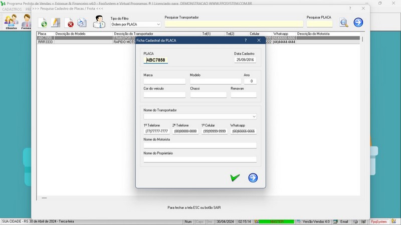Click the SUA CIDADE date text in status bar

pos(38,221)
